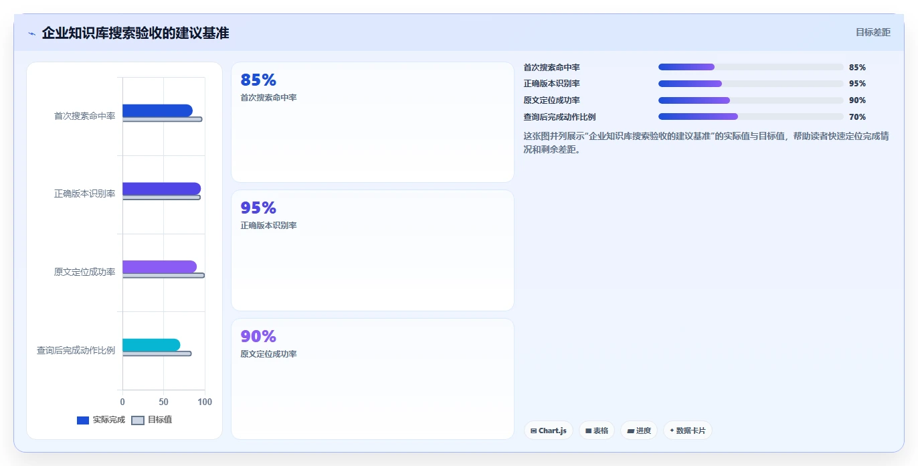
Task: Click the 表格 tag chip
Action: pyautogui.click(x=597, y=431)
